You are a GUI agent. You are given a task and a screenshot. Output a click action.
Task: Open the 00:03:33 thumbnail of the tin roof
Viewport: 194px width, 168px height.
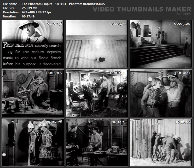[97, 44]
